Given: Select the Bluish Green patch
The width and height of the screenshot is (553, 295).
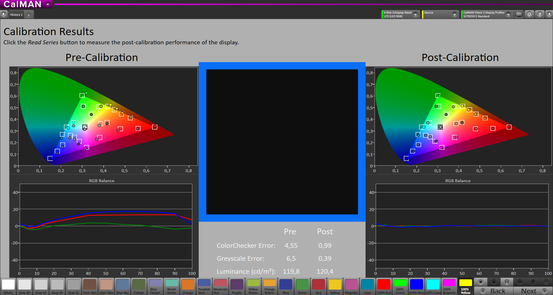Looking at the screenshot, I should tap(171, 286).
